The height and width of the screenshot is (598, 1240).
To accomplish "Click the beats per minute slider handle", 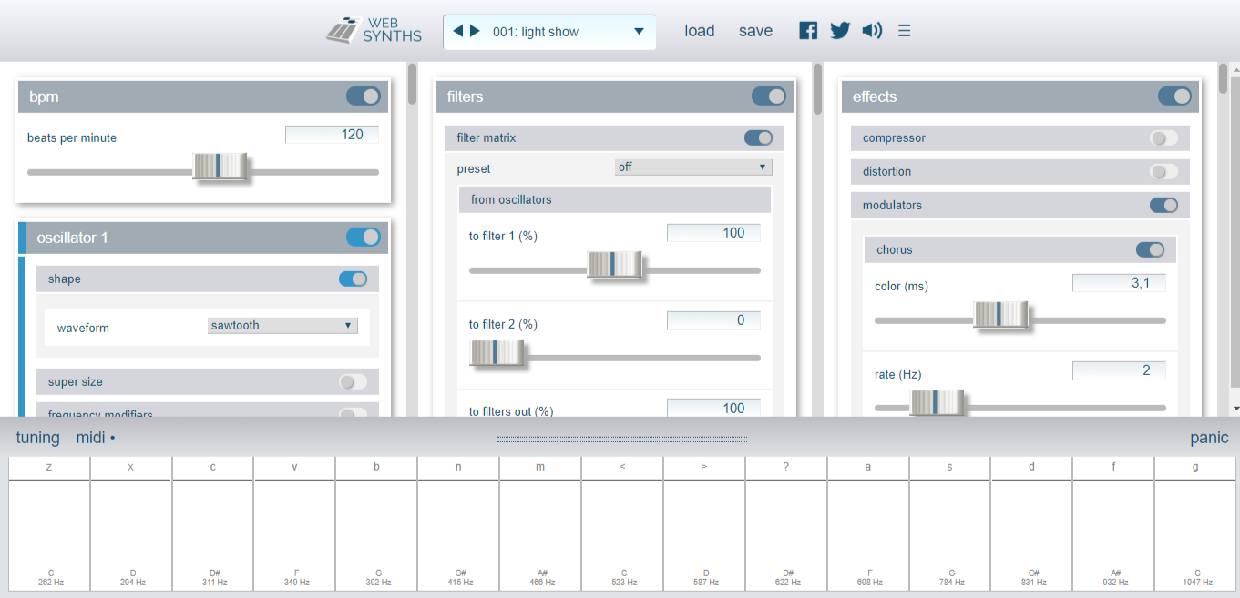I will pyautogui.click(x=220, y=167).
